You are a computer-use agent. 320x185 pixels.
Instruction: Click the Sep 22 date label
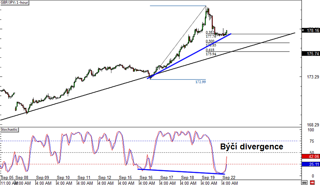(229, 178)
